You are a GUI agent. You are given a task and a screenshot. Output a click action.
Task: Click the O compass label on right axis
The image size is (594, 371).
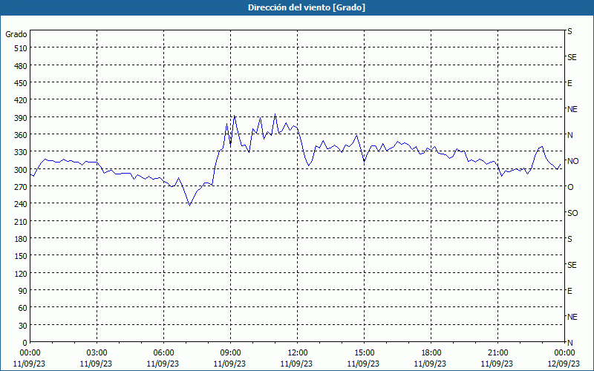click(570, 187)
